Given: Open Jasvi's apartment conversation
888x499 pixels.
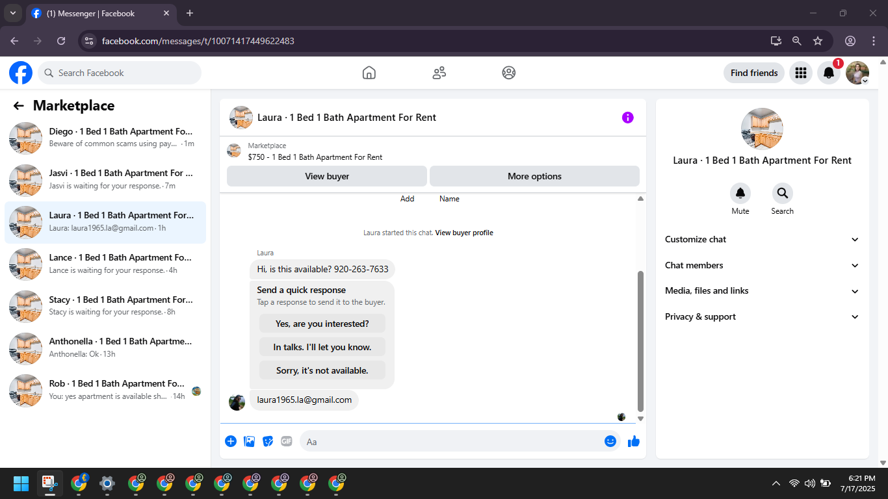Looking at the screenshot, I should point(105,180).
